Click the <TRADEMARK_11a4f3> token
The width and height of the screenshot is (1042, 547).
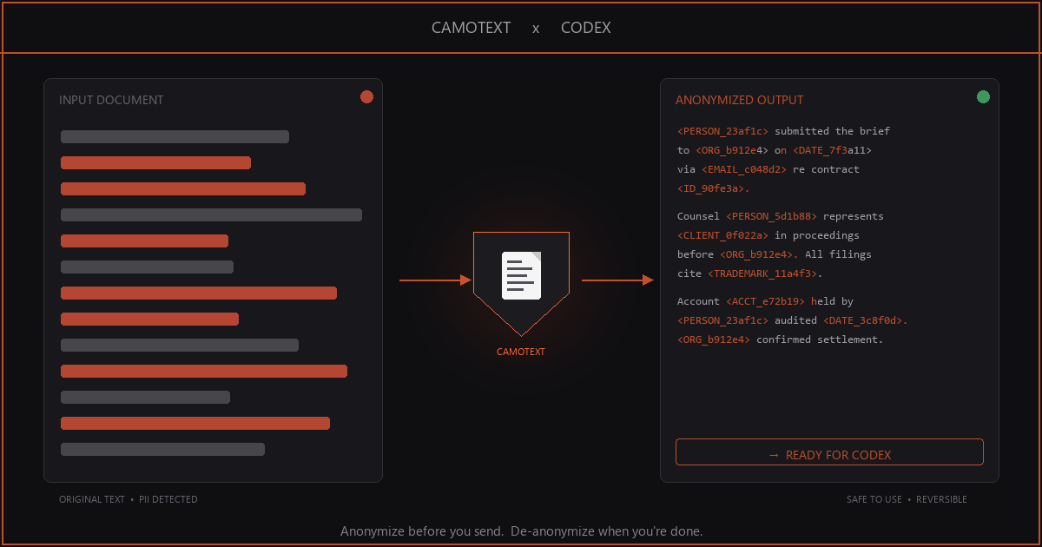[762, 273]
